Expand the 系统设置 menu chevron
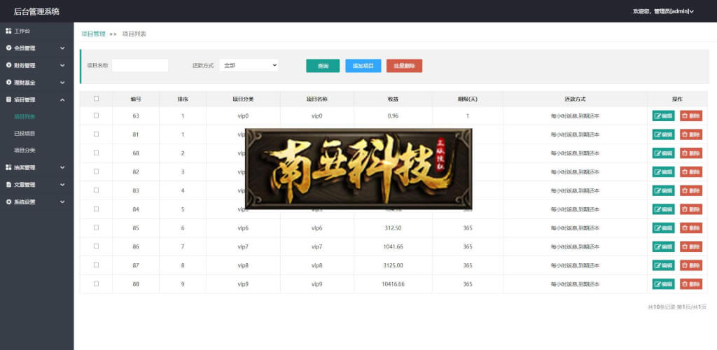The height and width of the screenshot is (350, 717). coord(62,202)
